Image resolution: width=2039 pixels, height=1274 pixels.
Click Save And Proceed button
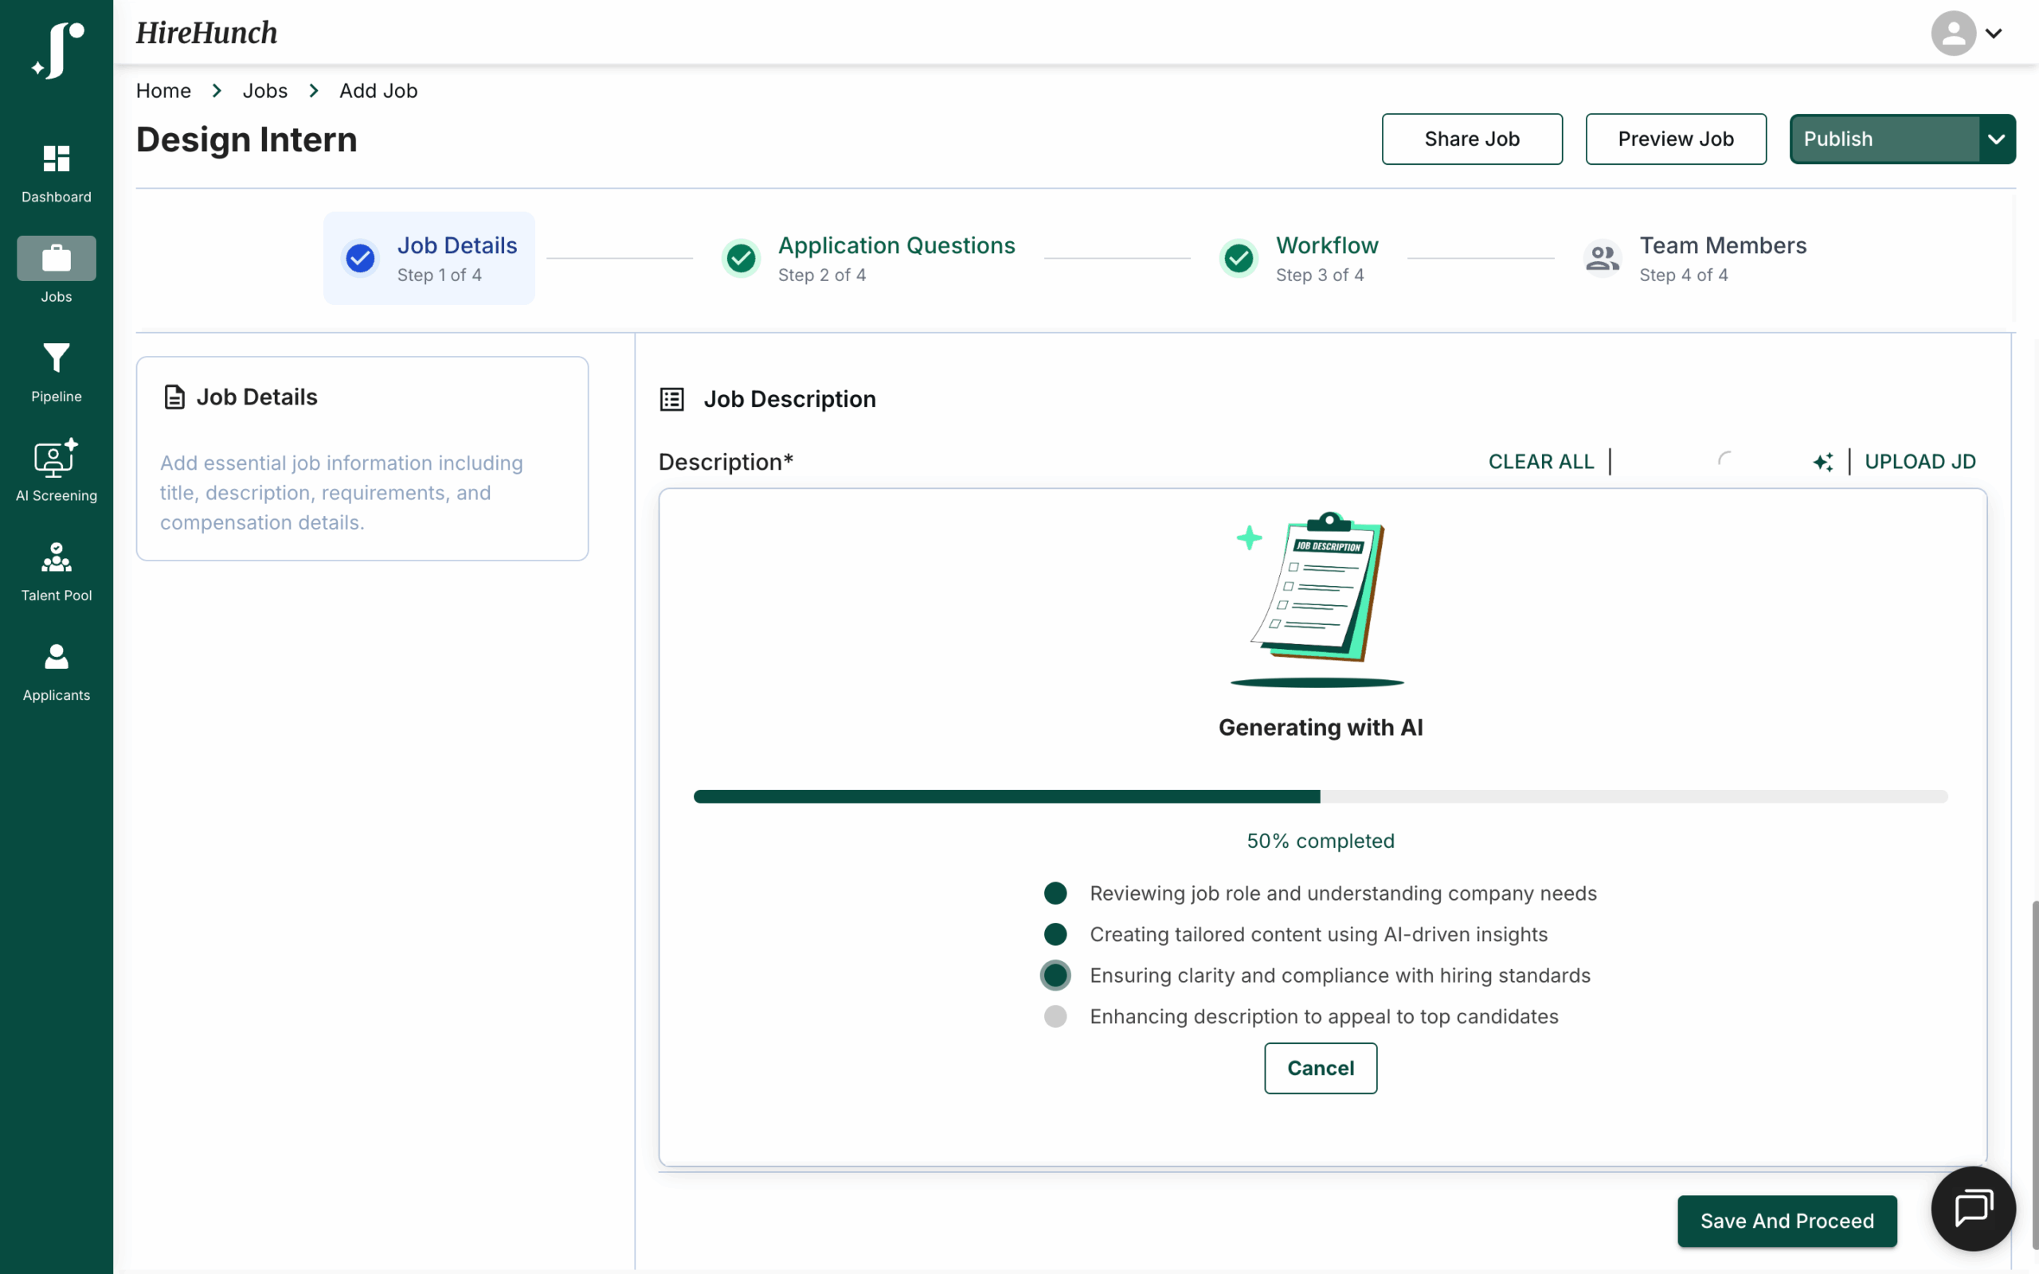pos(1787,1221)
